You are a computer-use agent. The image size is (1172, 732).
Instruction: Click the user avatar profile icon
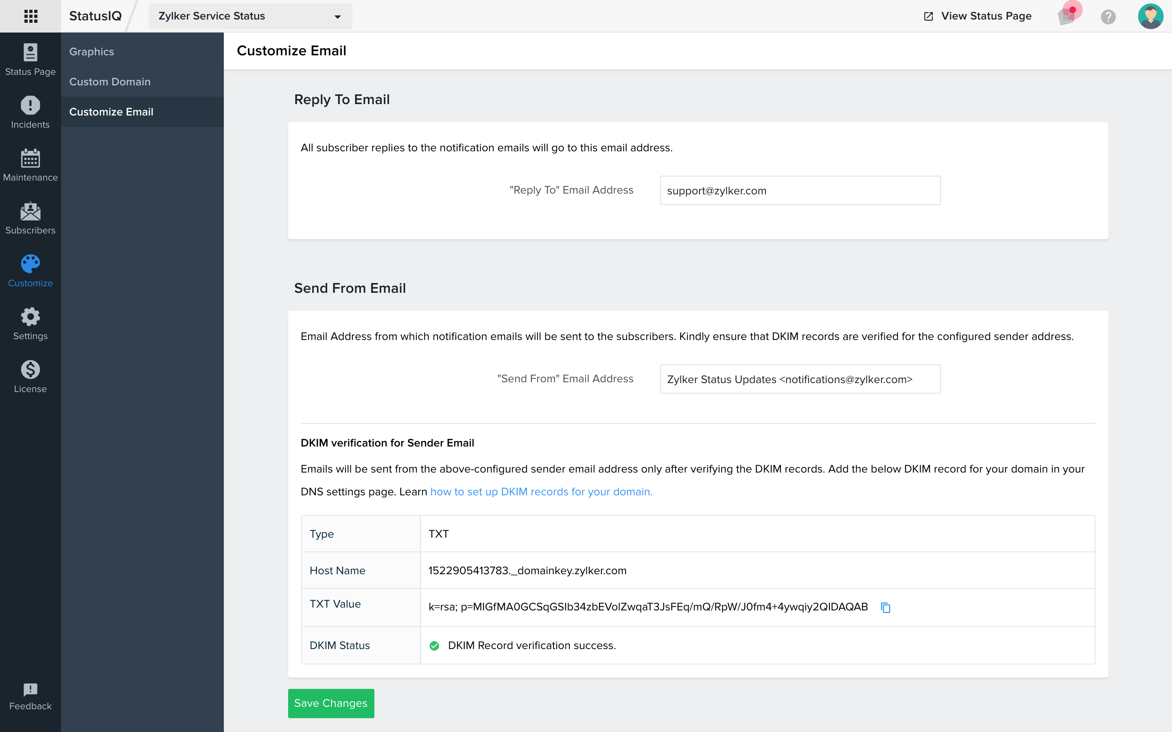coord(1150,16)
